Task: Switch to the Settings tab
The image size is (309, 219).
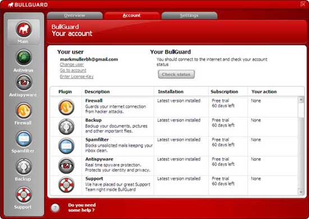Action: [x=189, y=16]
